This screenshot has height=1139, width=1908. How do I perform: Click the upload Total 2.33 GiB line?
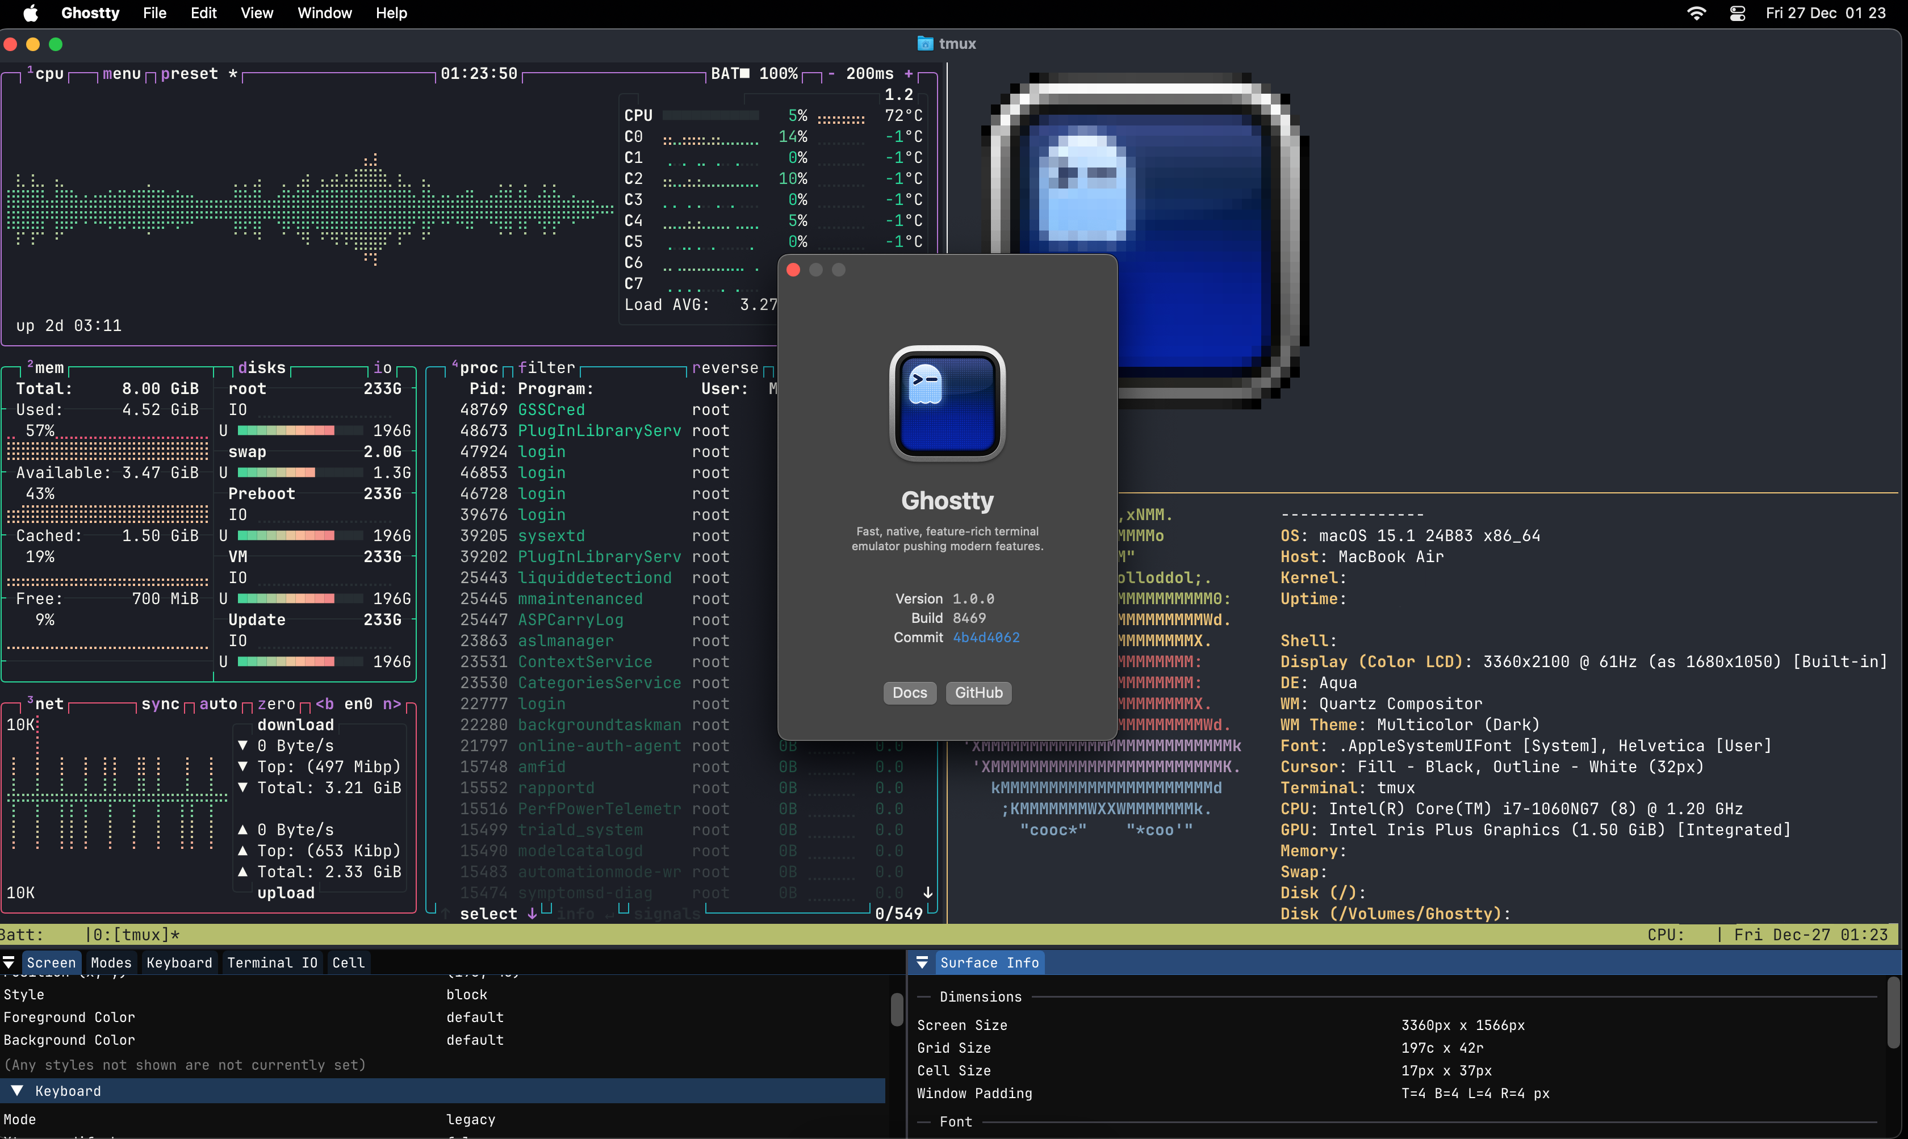pos(319,871)
